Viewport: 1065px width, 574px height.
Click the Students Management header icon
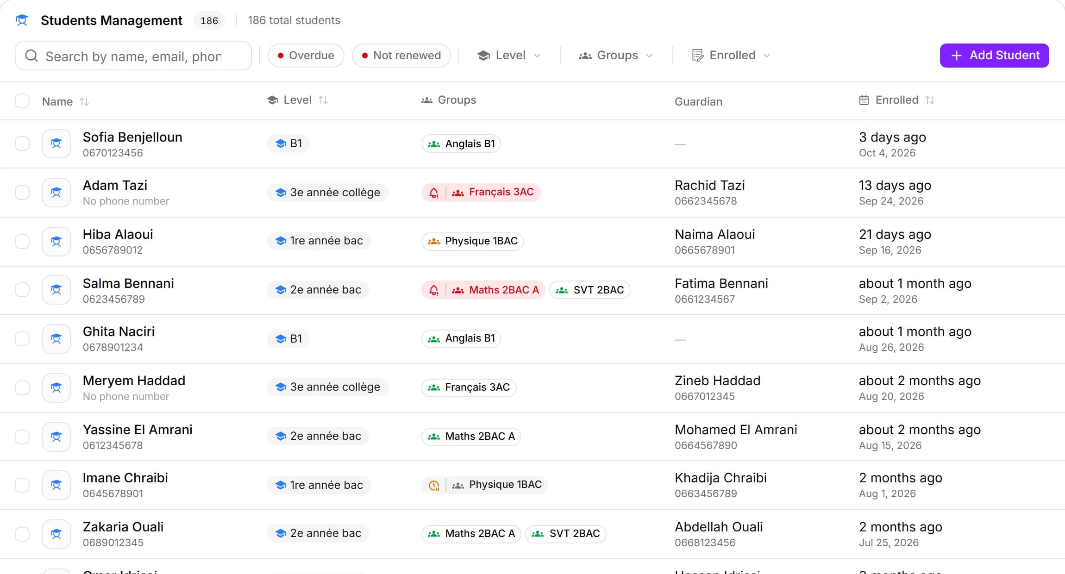[22, 20]
